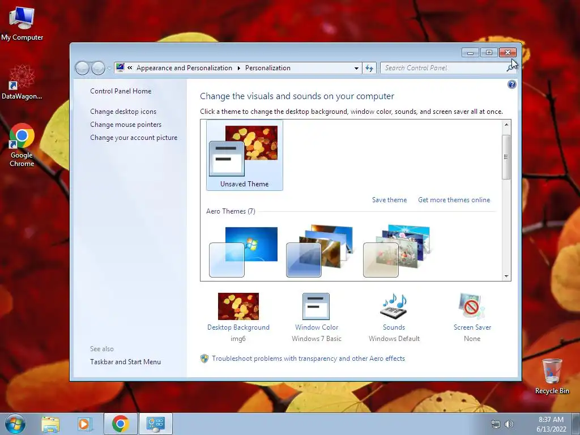Click Control Panel Home link

coord(121,91)
